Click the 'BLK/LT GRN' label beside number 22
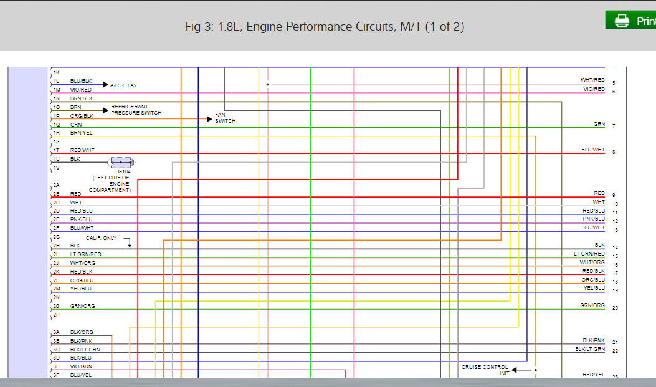The height and width of the screenshot is (387, 656). pyautogui.click(x=590, y=349)
